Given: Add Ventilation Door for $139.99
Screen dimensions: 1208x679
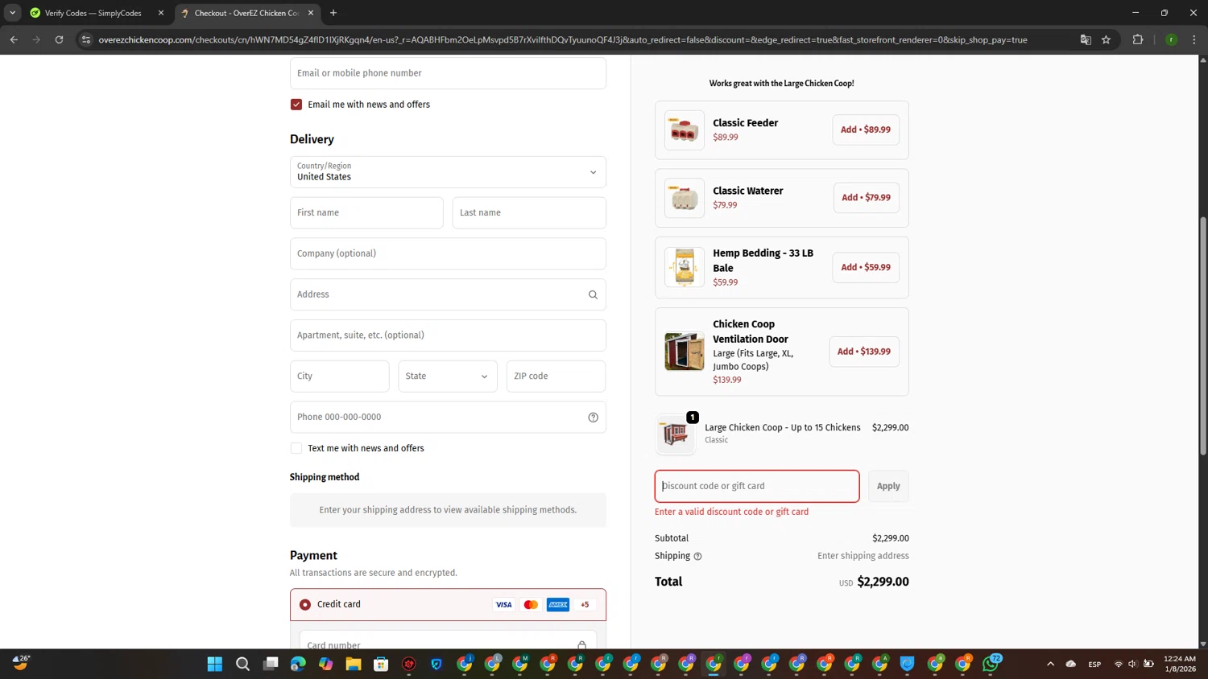Looking at the screenshot, I should point(864,352).
